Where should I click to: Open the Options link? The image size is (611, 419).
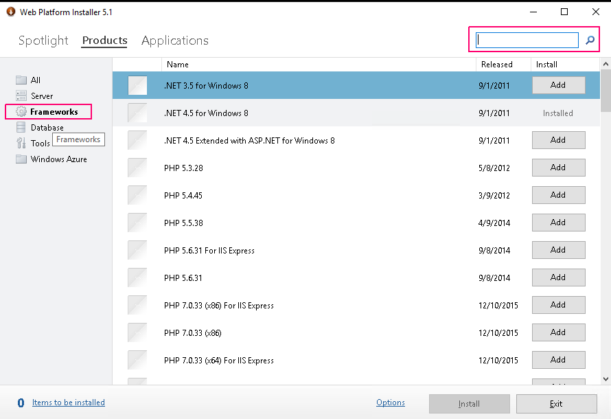(391, 403)
